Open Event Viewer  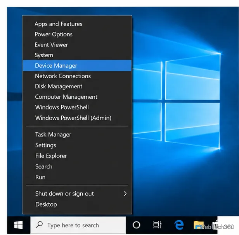(x=77, y=45)
